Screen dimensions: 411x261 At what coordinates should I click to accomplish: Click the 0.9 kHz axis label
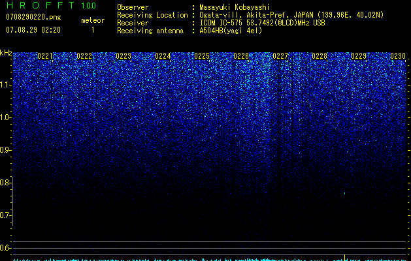6,150
